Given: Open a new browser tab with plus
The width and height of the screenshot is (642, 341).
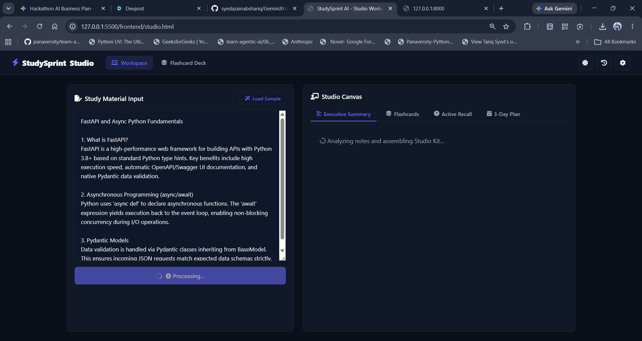Looking at the screenshot, I should (x=501, y=8).
